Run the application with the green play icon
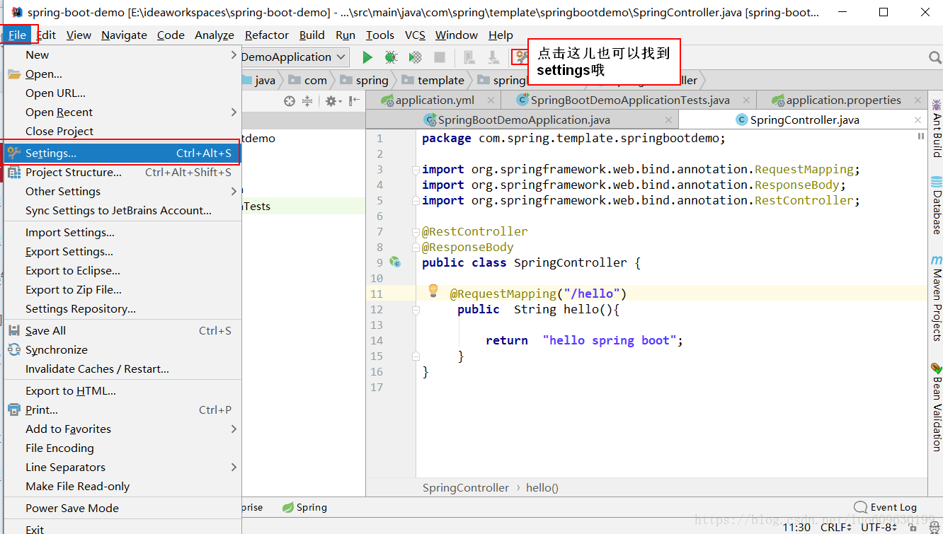 coord(367,57)
